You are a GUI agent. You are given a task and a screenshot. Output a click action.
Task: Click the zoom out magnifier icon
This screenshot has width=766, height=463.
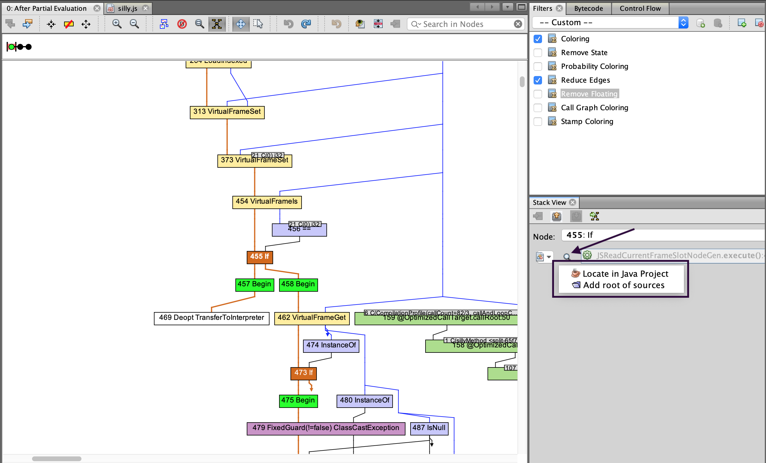pyautogui.click(x=134, y=24)
